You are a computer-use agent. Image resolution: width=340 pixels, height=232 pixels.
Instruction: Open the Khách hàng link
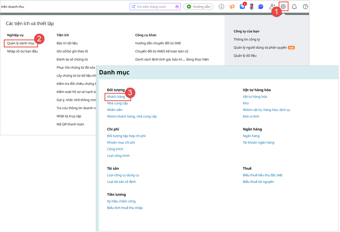(x=116, y=97)
